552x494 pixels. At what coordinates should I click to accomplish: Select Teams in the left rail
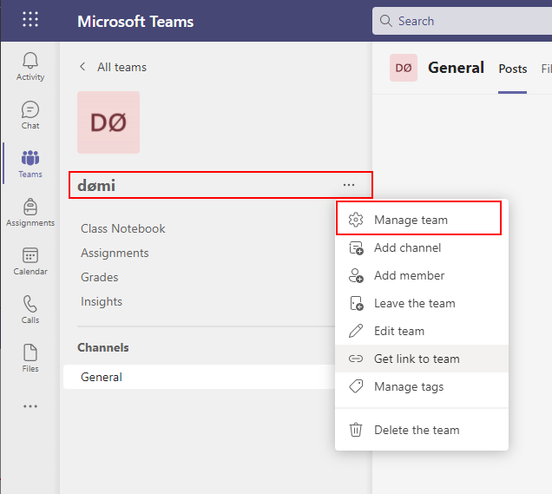tap(30, 164)
